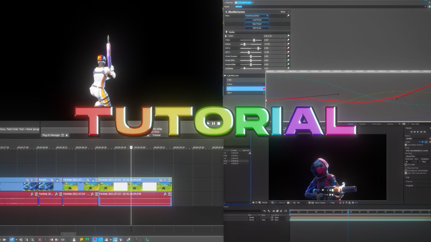The width and height of the screenshot is (431, 242).
Task: Select the Rotate curve row
Action: click(x=246, y=84)
